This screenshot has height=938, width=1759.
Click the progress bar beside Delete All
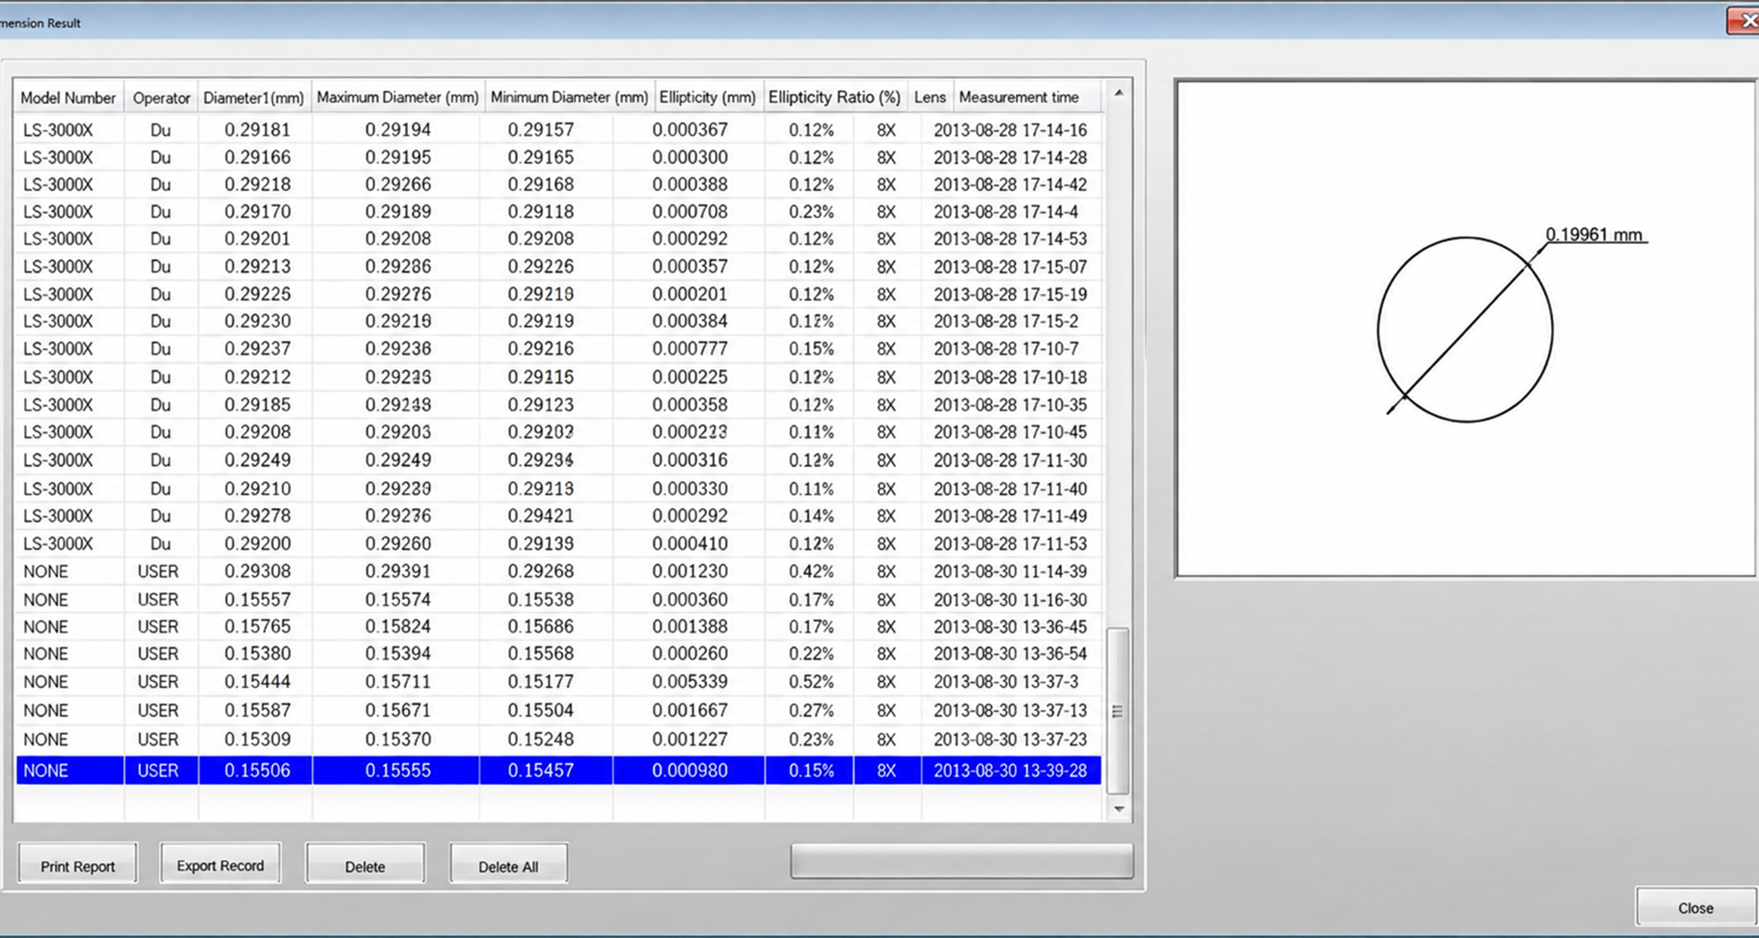coord(962,860)
